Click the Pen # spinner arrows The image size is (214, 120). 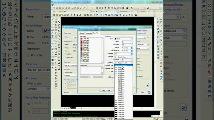coord(132,48)
